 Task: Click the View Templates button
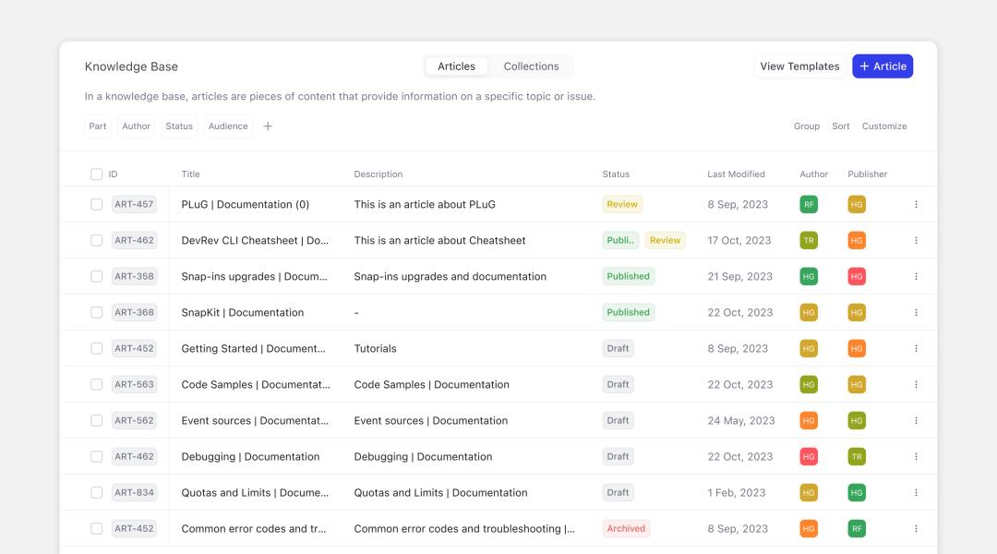[799, 66]
